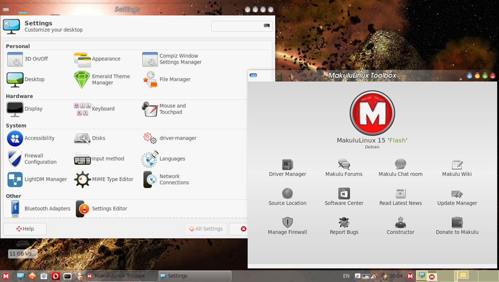Click the EN keyboard layout indicator
499x282 pixels.
346,276
